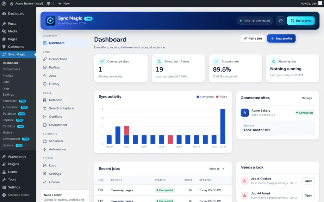Screen dimensions: 324x202
Task: Click the Sync Magic logo icon in header
Action: pyautogui.click(x=50, y=21)
